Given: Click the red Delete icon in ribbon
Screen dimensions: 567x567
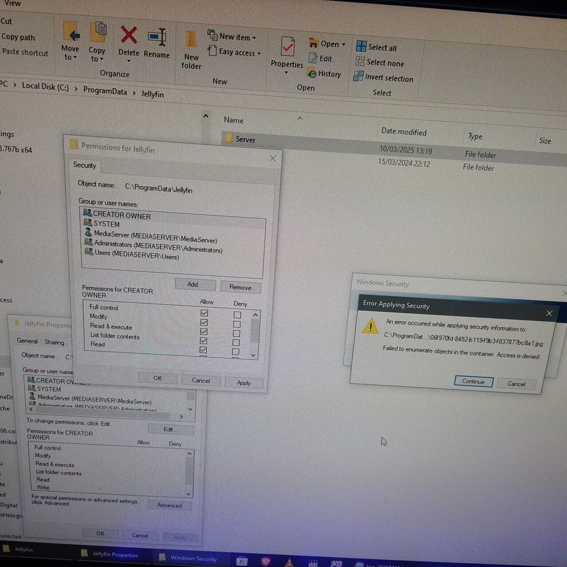Looking at the screenshot, I should point(128,35).
